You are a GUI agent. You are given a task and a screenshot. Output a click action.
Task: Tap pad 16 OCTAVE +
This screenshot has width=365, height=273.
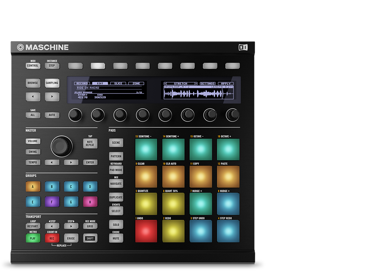pos(228,149)
